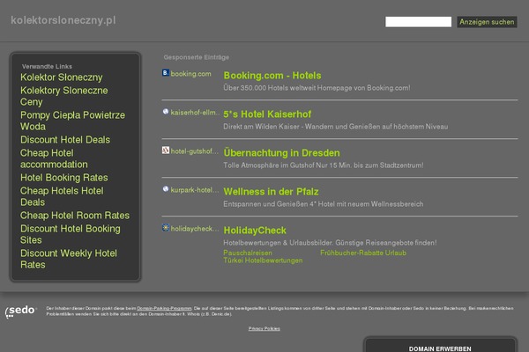Open Cheap Hotel accommodation link
Screen dimensions: 529x352
tap(54, 158)
